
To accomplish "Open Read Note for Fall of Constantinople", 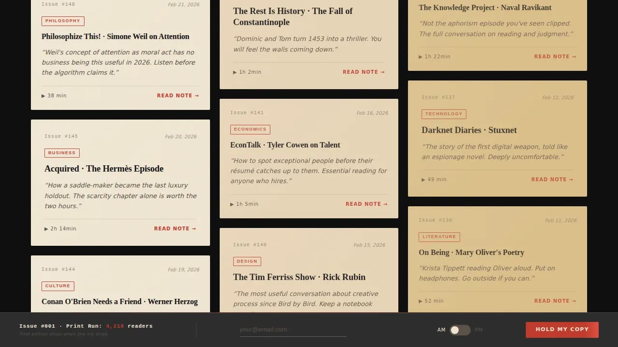I will pyautogui.click(x=364, y=72).
